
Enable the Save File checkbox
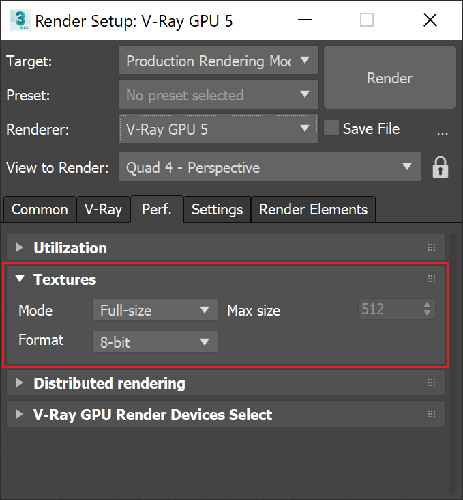331,128
